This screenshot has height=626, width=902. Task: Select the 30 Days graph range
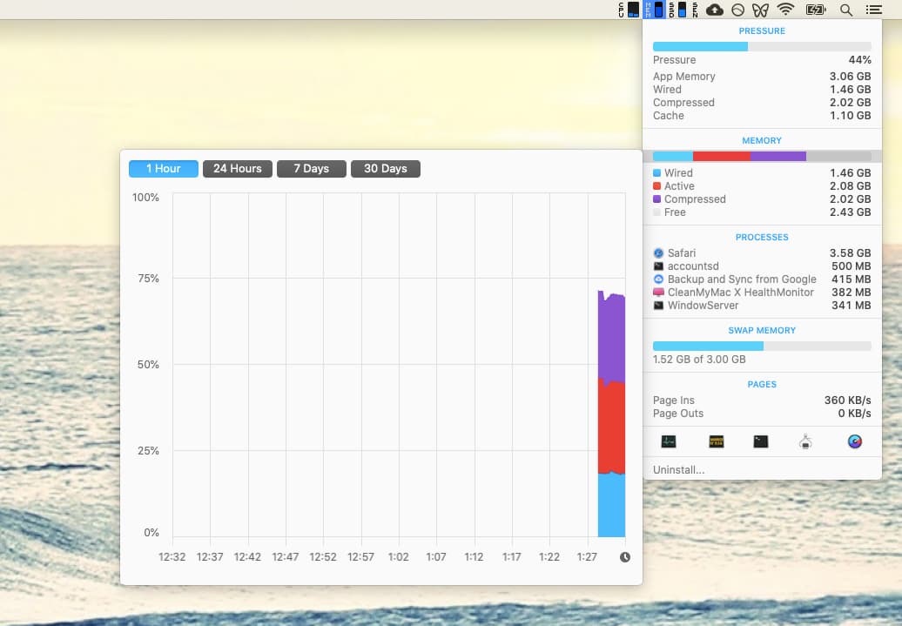click(x=385, y=169)
